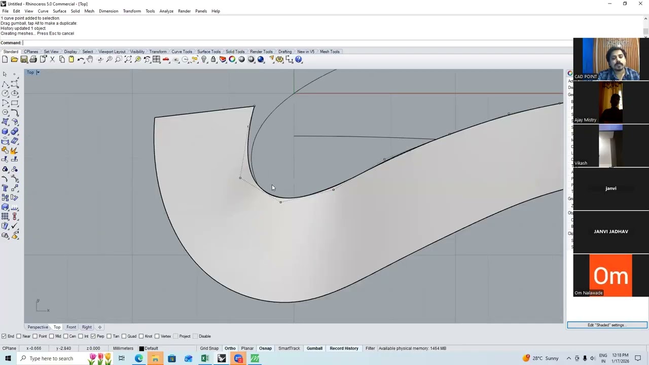Switch to the Perspective viewport tab
649x365 pixels.
[x=38, y=327]
